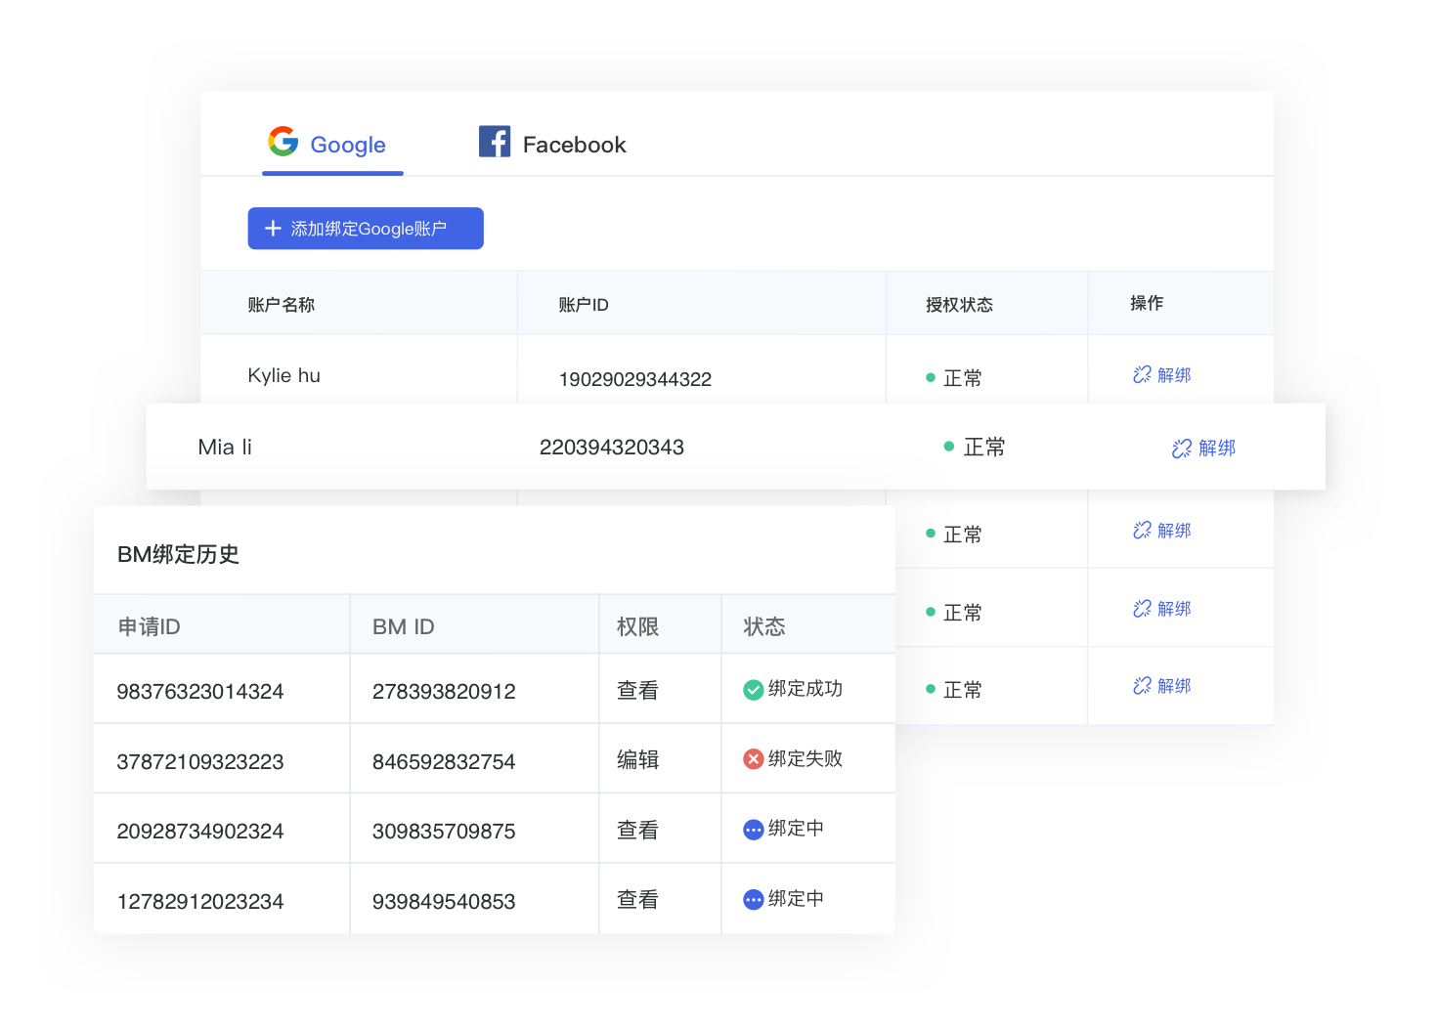
Task: Click 解绑 link in the Kylie hu row
Action: click(x=1173, y=375)
